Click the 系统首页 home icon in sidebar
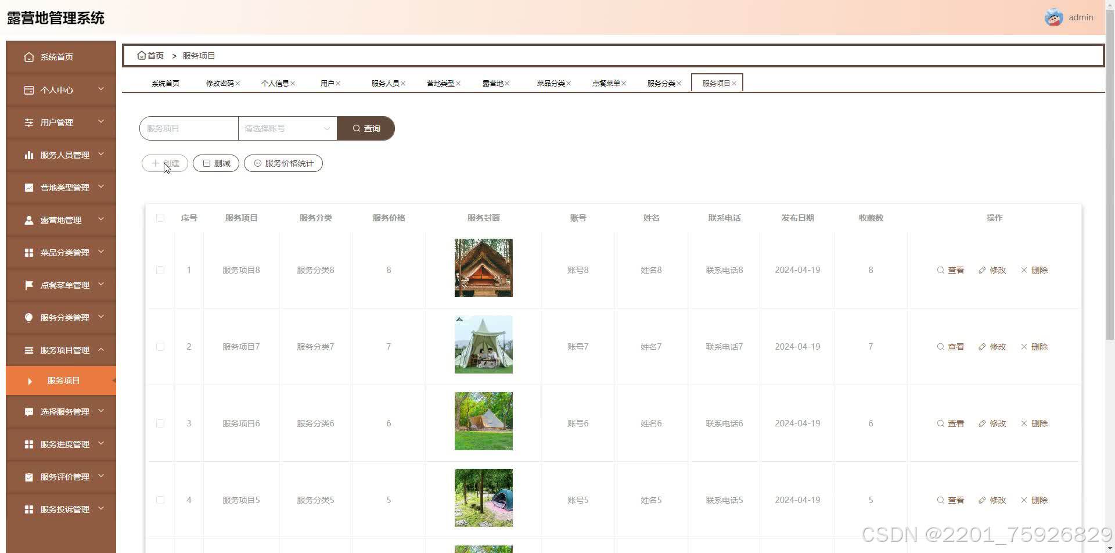 tap(29, 57)
